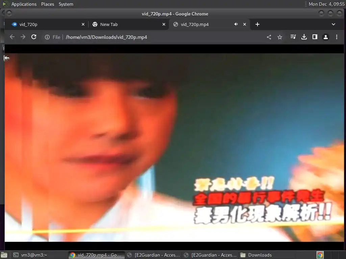Go forward to the next page
This screenshot has width=346, height=259.
[x=23, y=37]
